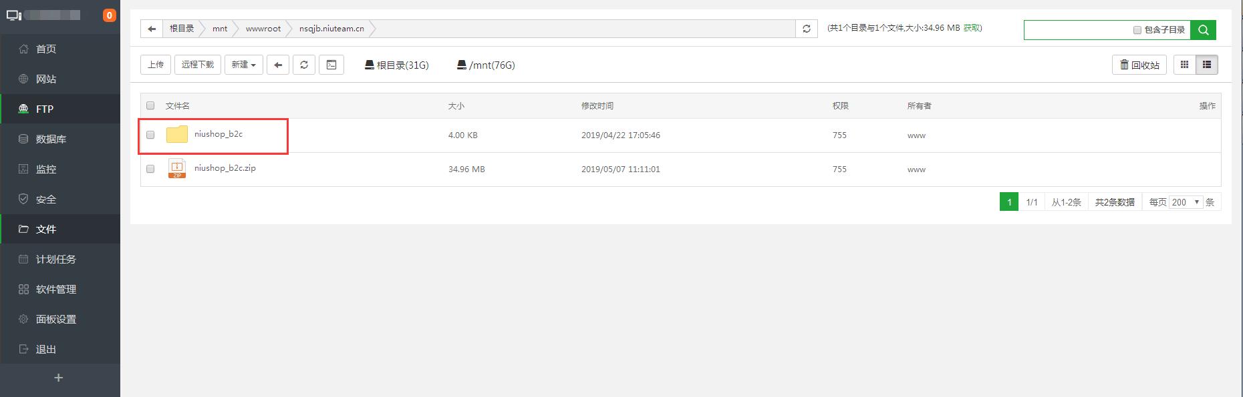Click the 修改时间 column header
The image size is (1243, 397).
pos(597,105)
